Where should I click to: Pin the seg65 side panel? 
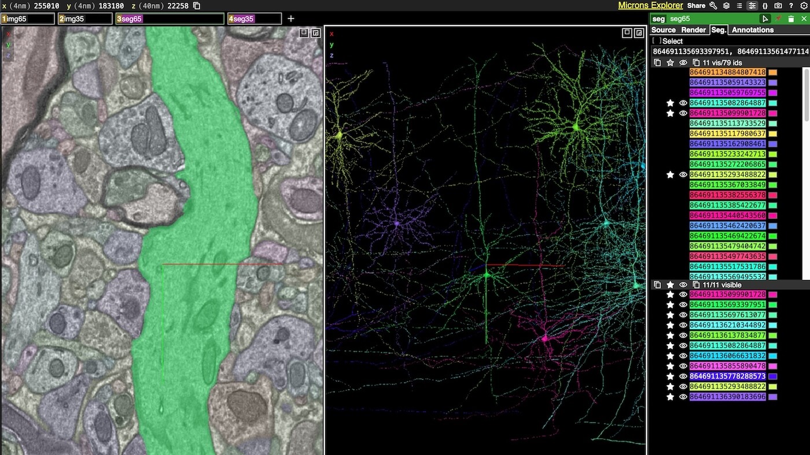(x=778, y=19)
